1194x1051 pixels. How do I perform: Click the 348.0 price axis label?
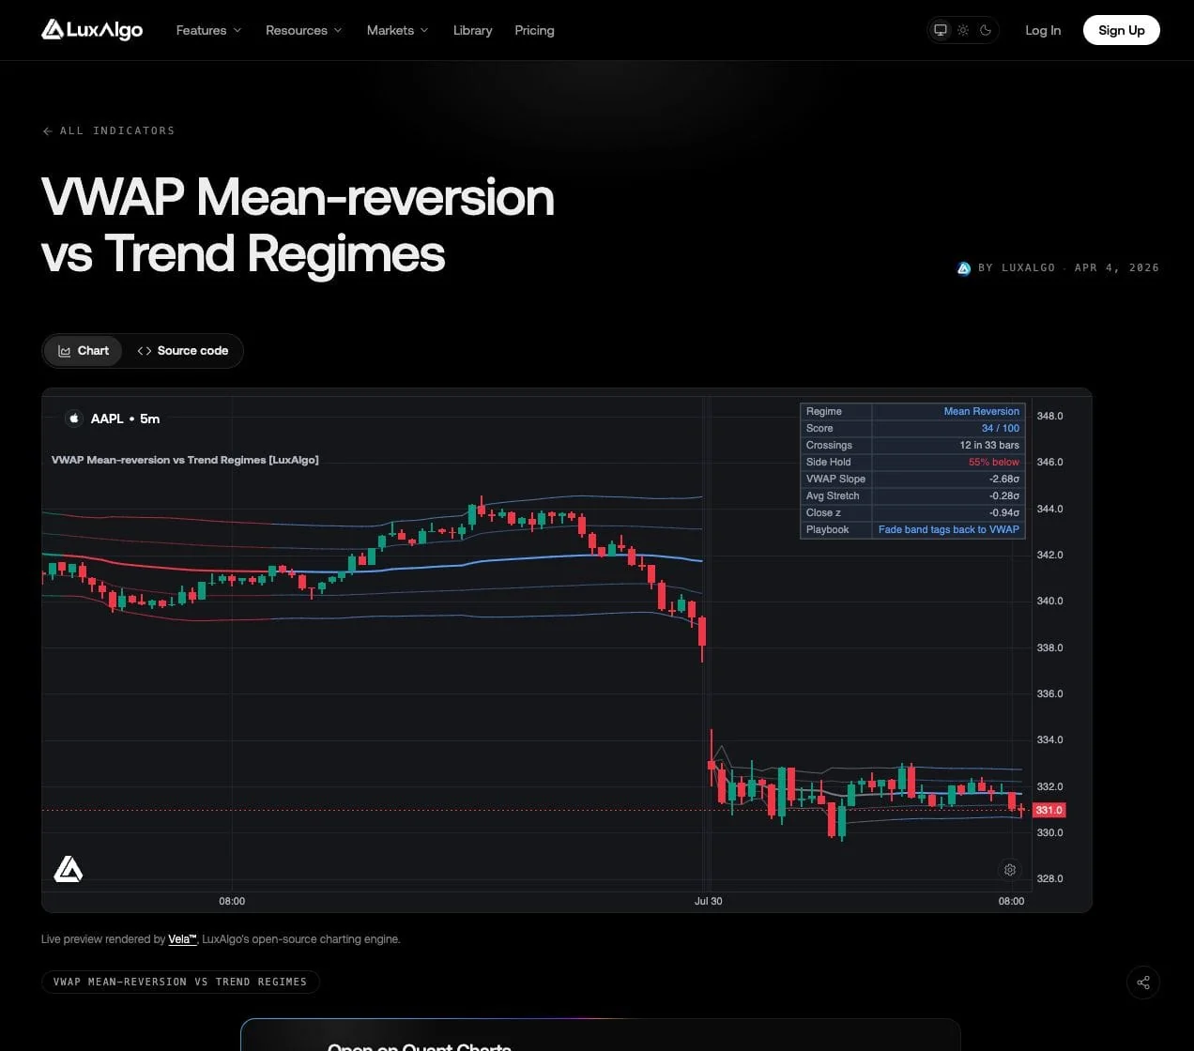tap(1049, 416)
